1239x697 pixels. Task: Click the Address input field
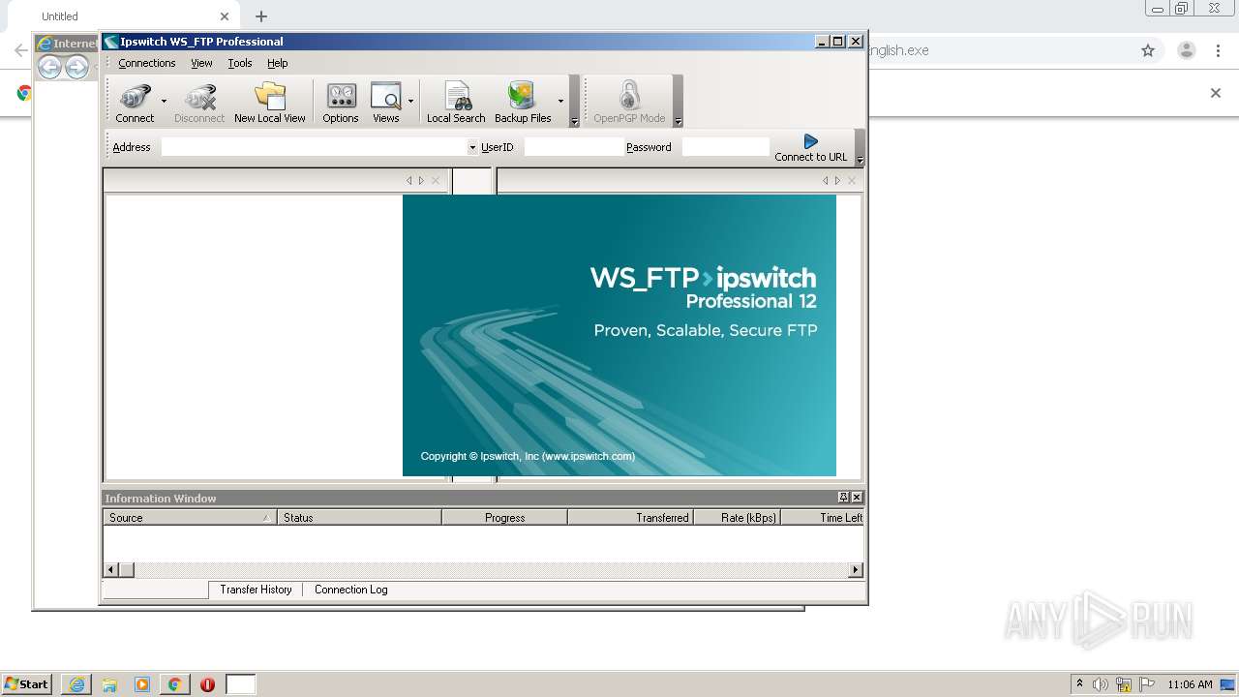(x=314, y=147)
